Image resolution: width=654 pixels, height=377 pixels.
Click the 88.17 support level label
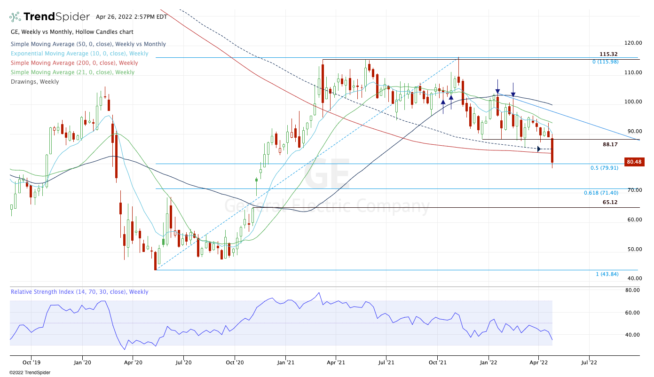coord(611,144)
